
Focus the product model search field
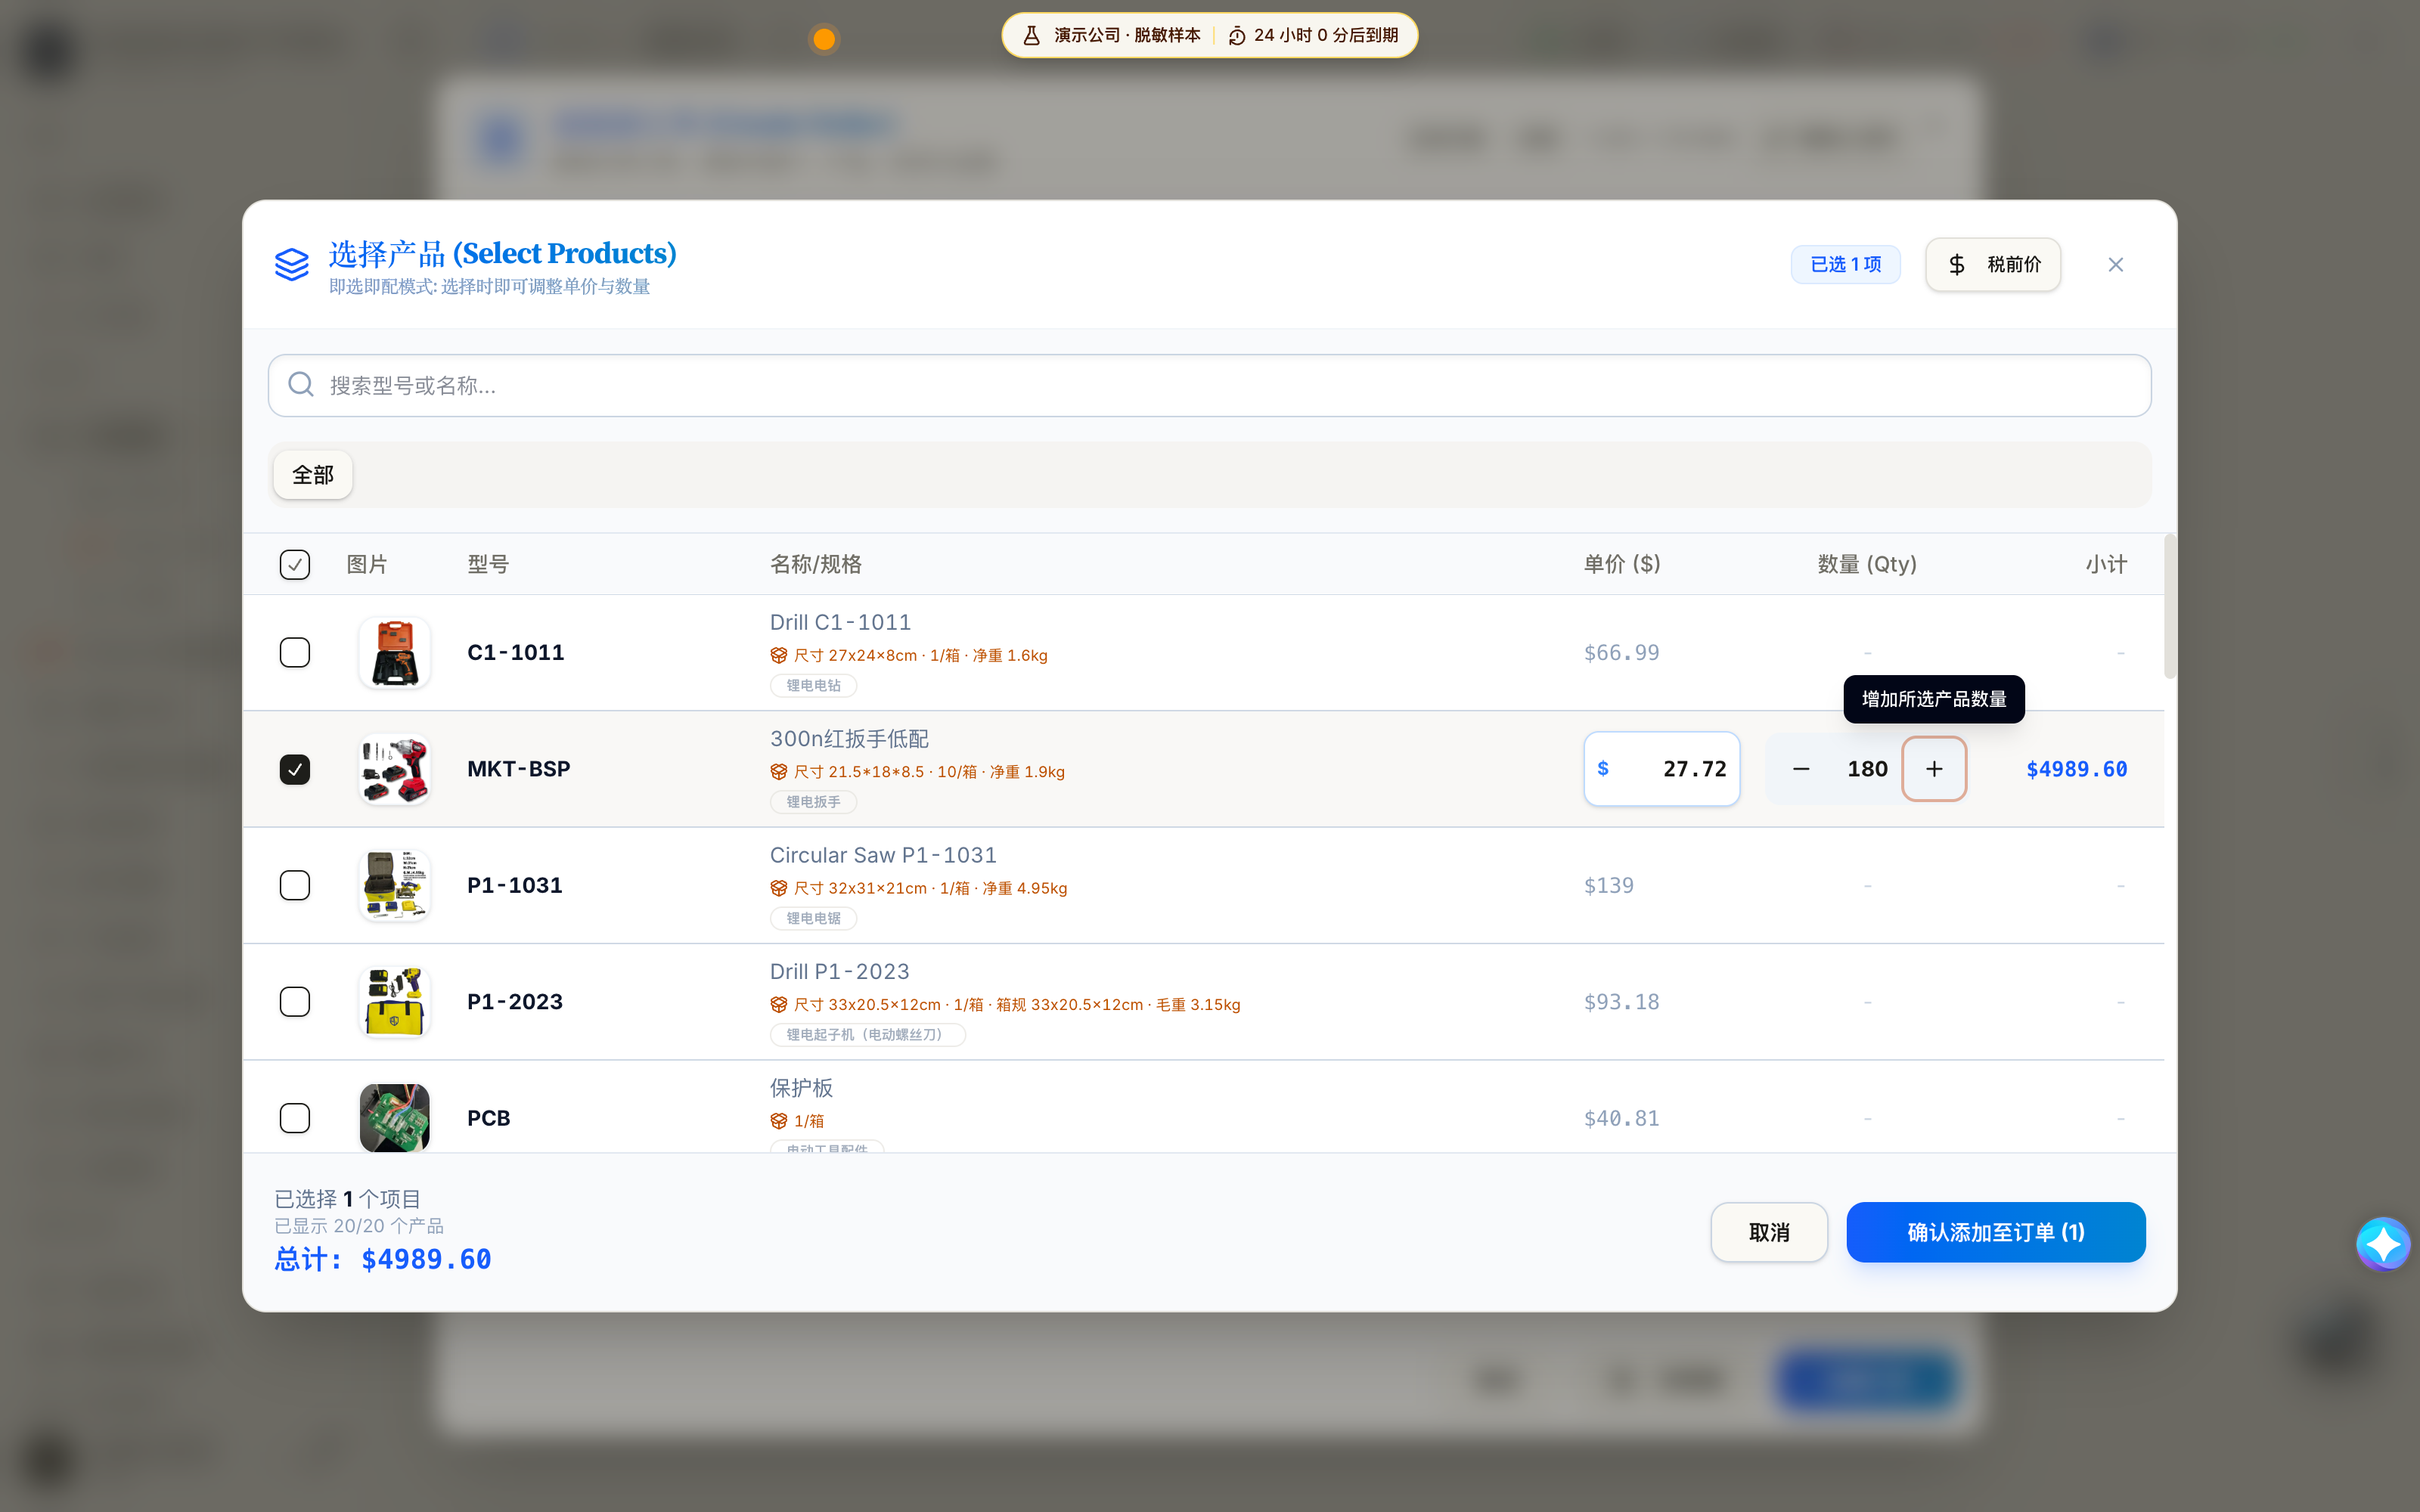(1209, 385)
